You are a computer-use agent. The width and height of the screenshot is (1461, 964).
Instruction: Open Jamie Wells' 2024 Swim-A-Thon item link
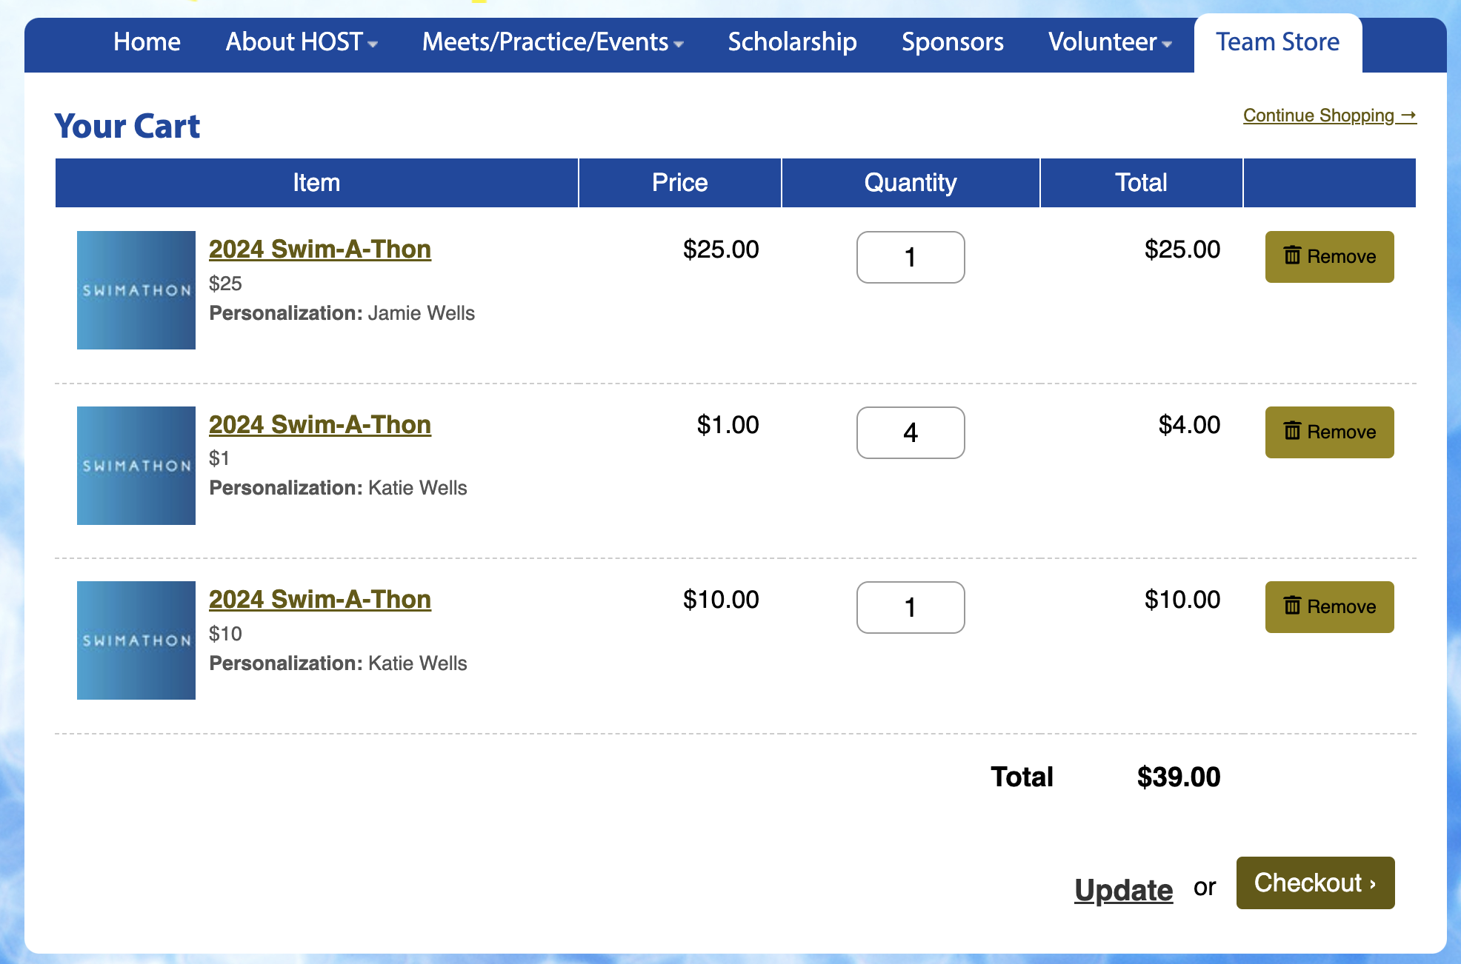coord(320,250)
